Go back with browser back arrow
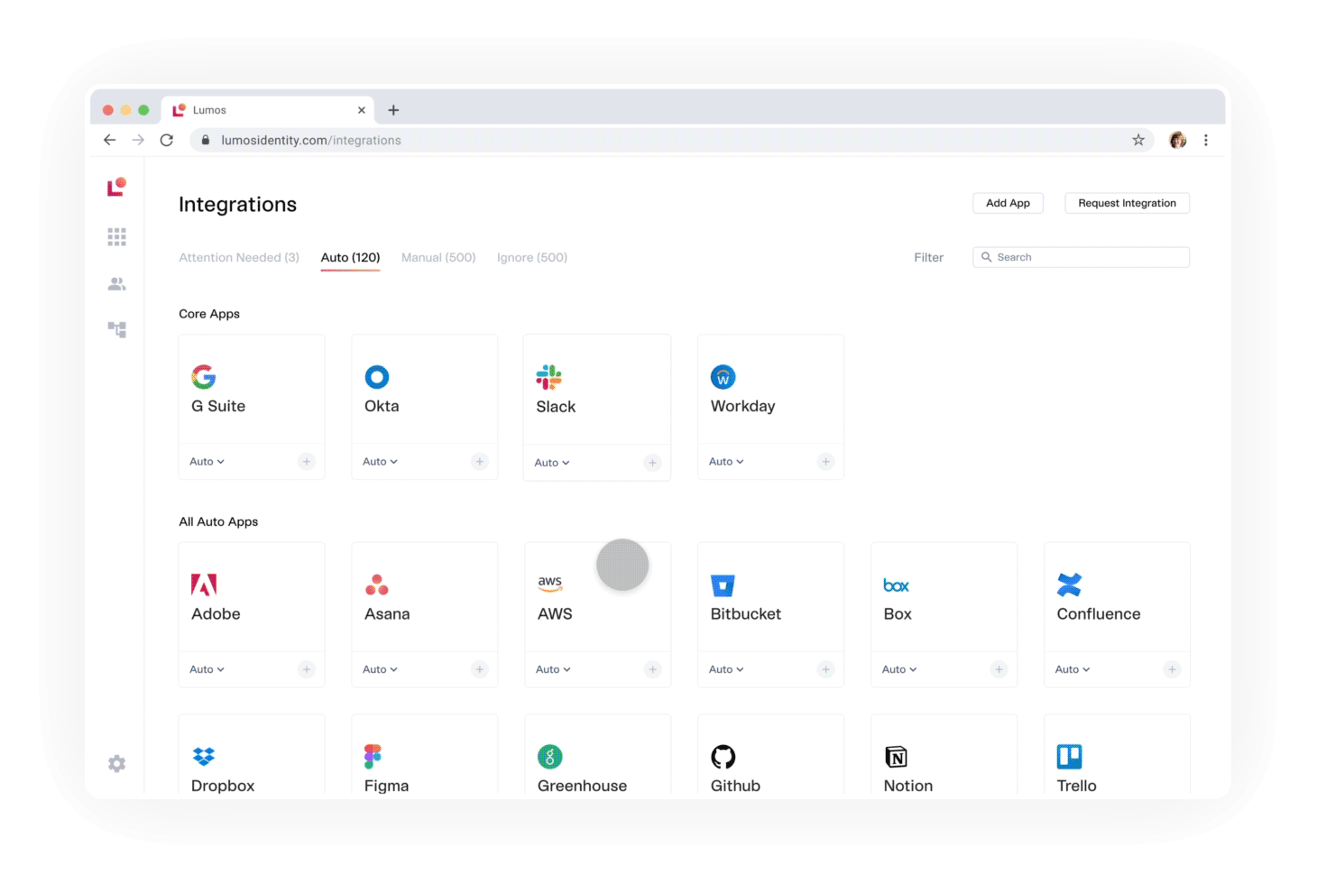Screen dimensions: 1317x884 coord(109,140)
